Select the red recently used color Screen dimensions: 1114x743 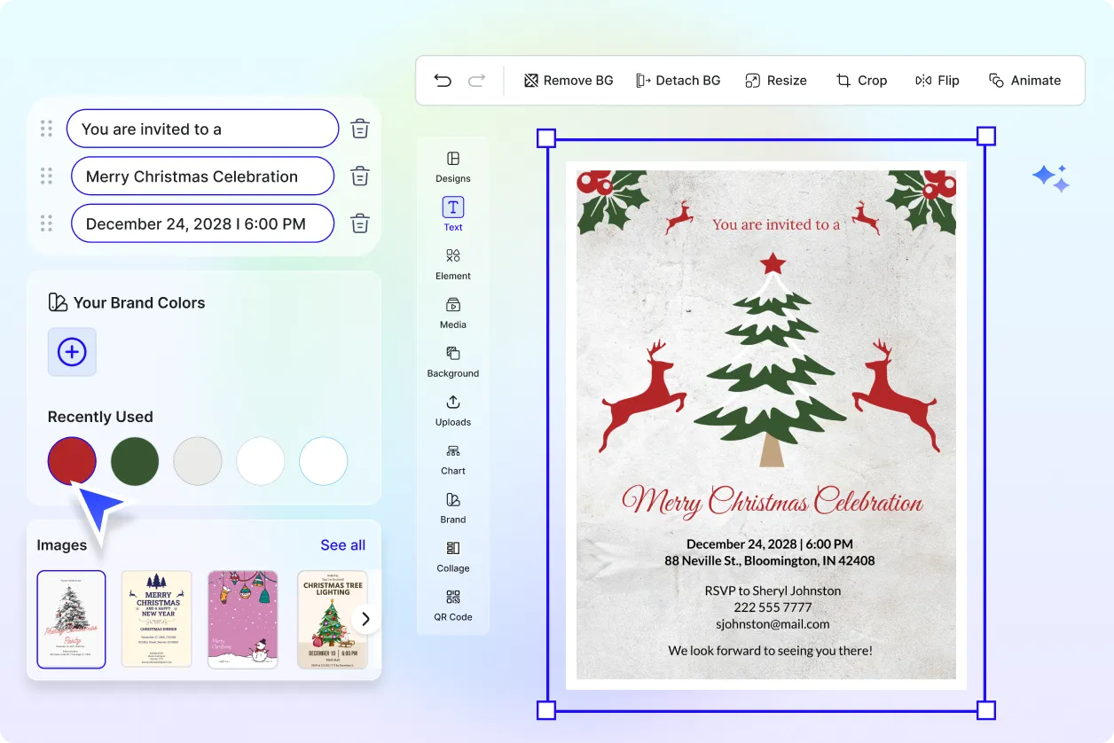[x=72, y=461]
